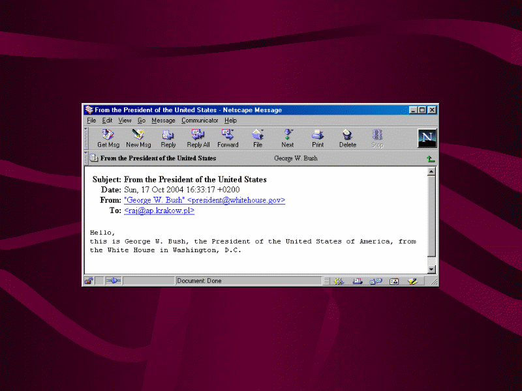Screen dimensions: 522x391
Task: Open Address Book component bar icon
Action: click(394, 282)
